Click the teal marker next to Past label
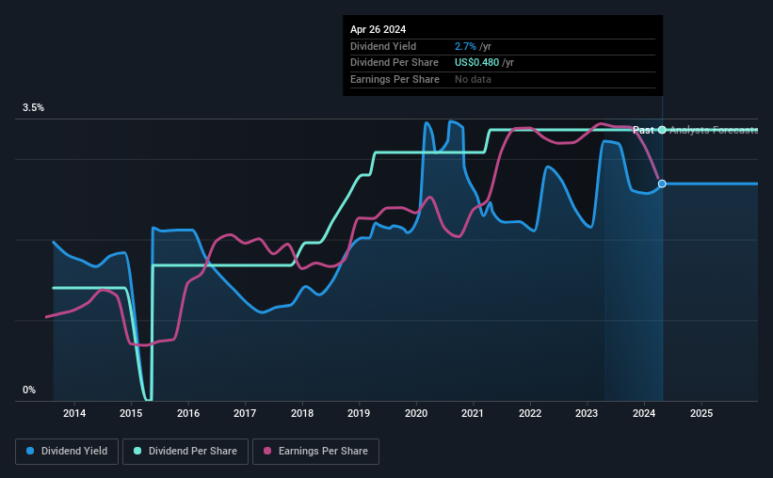The image size is (773, 478). [662, 130]
